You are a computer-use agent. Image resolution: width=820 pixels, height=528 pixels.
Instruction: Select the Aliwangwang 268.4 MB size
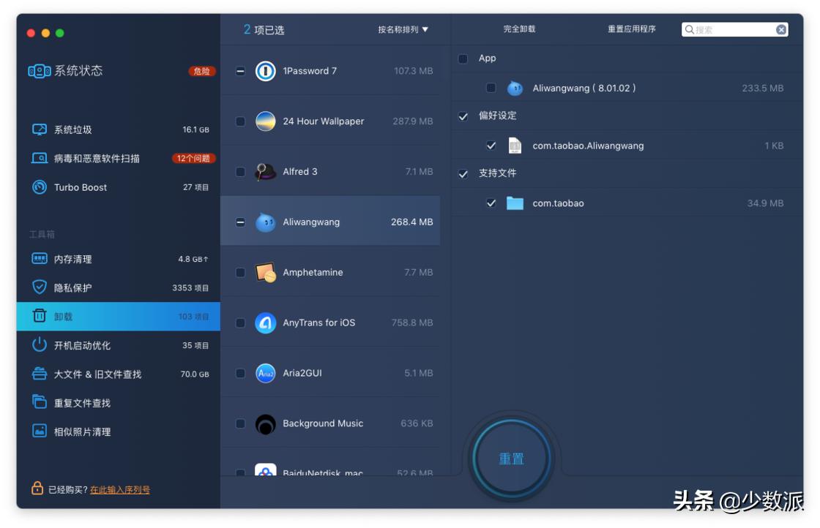click(x=411, y=222)
